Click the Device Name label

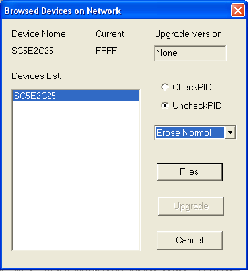tap(40, 34)
